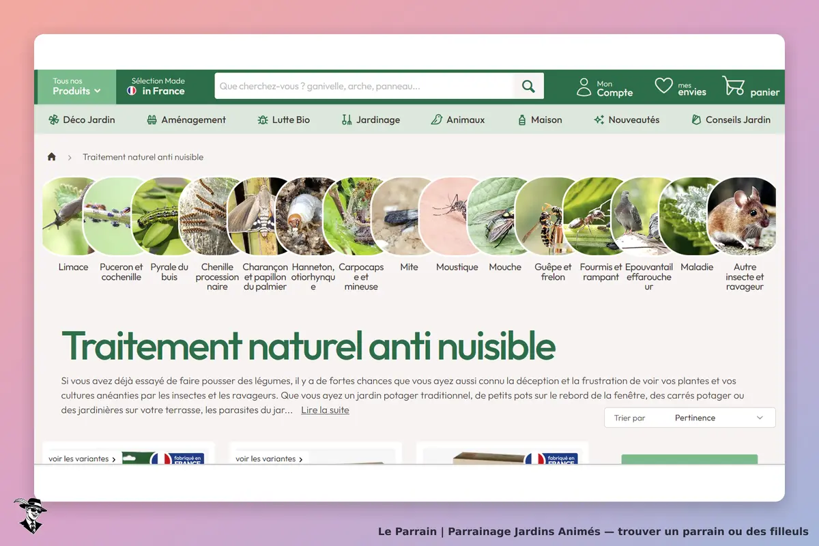Open mes envies heart icon
819x546 pixels.
click(663, 86)
